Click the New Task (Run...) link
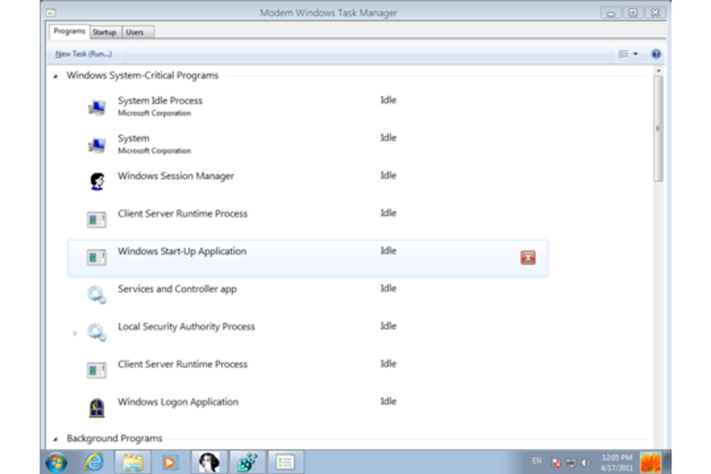Image resolution: width=711 pixels, height=474 pixels. pos(84,54)
